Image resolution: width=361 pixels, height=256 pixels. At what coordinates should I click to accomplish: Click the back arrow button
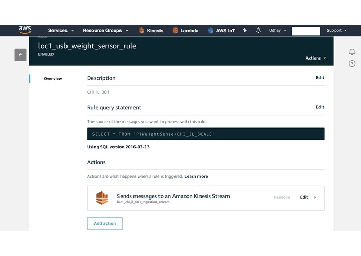(x=20, y=54)
